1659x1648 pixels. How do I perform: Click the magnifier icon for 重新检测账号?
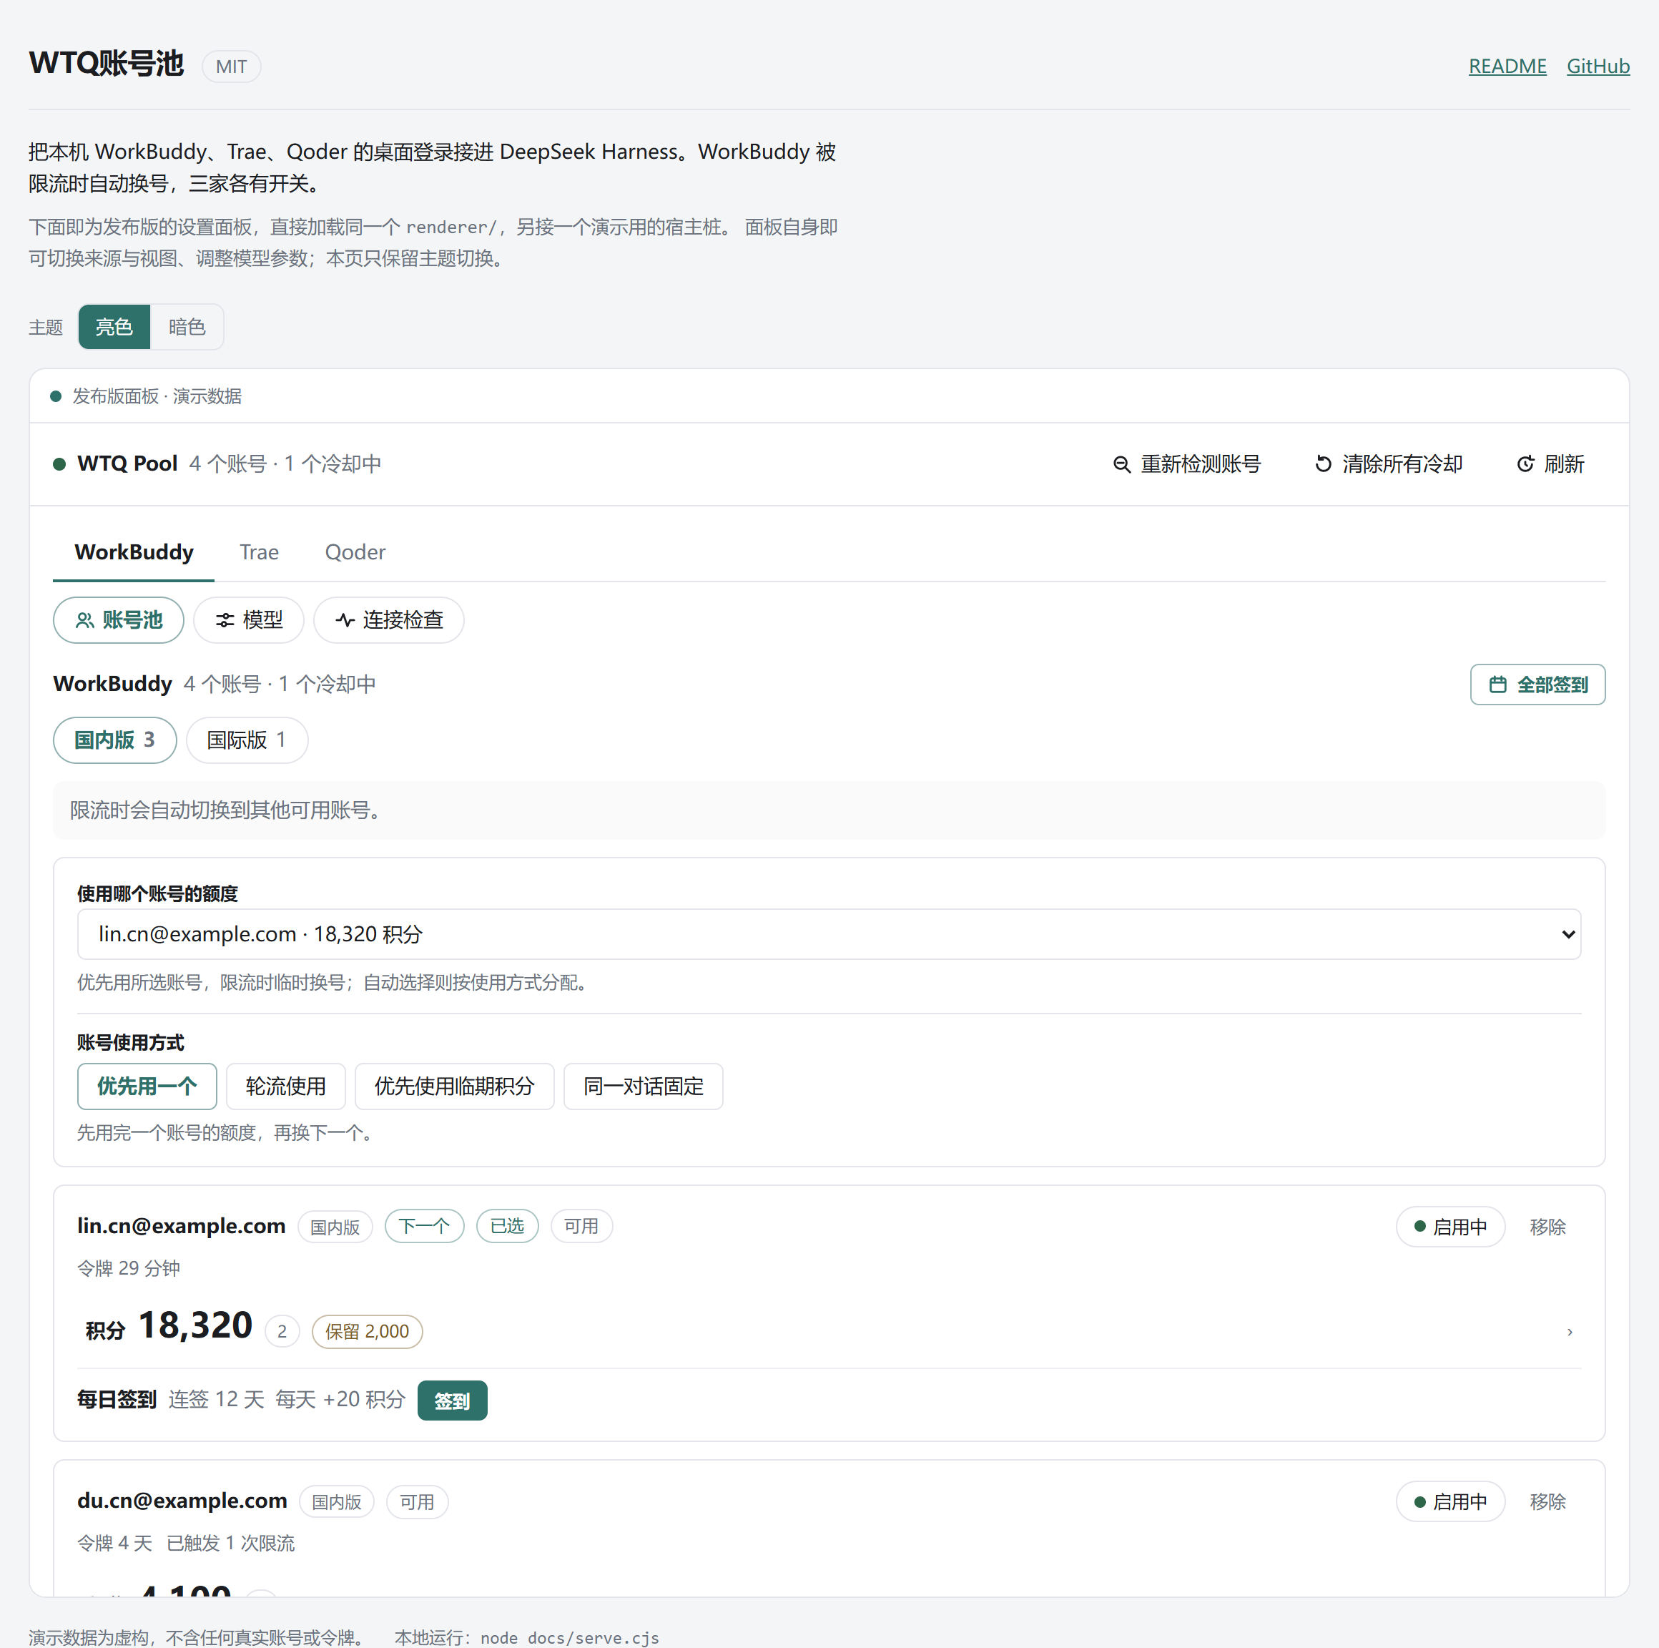click(1121, 465)
